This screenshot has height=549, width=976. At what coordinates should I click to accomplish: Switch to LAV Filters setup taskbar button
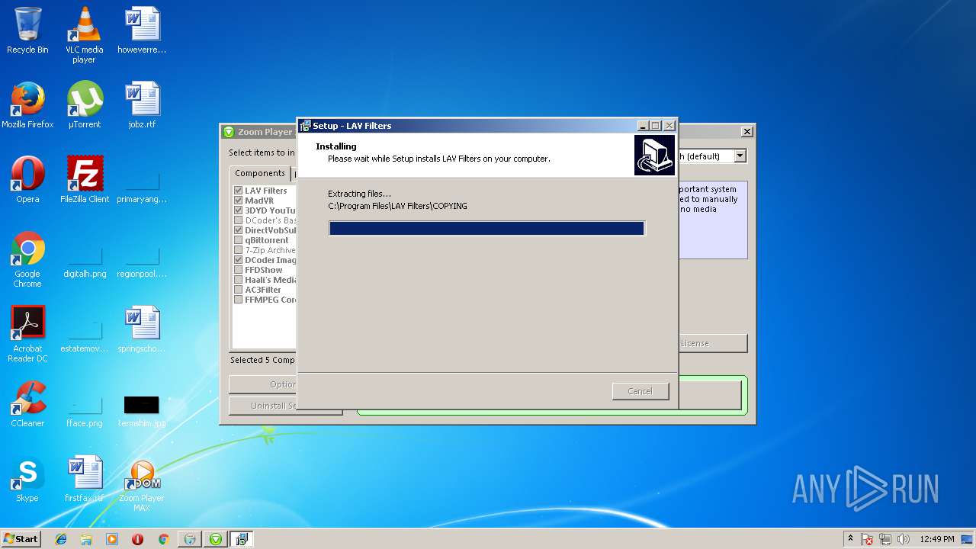(242, 539)
